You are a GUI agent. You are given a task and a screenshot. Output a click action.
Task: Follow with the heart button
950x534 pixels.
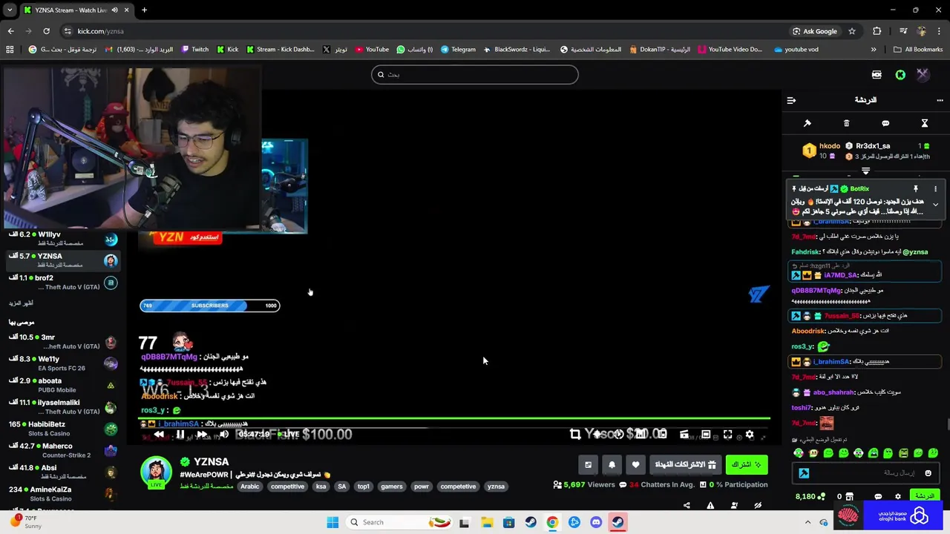pyautogui.click(x=635, y=465)
